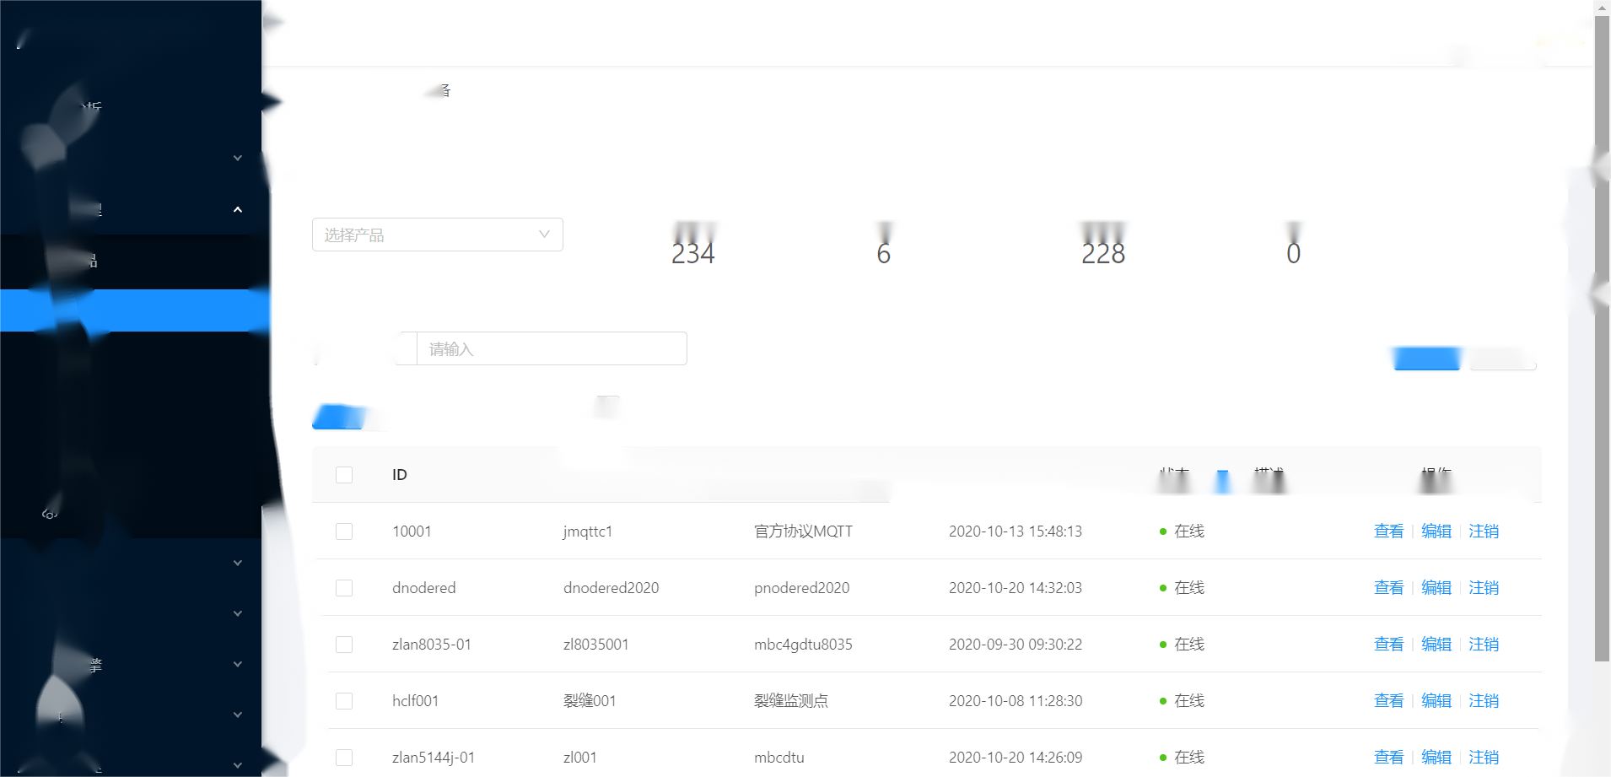Mark the hclf001 row checkbox

344,701
